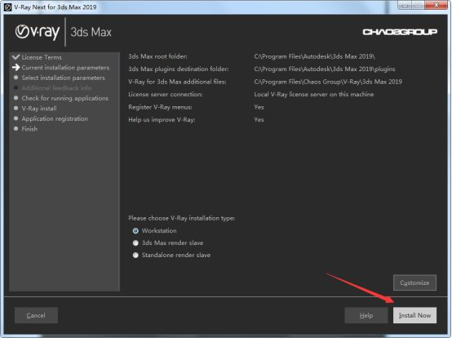Click the Help button
452x338 pixels.
[366, 315]
